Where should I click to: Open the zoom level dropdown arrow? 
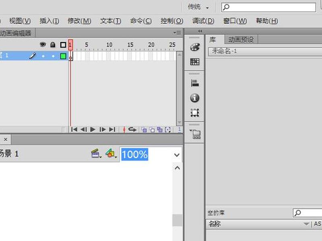coord(177,155)
